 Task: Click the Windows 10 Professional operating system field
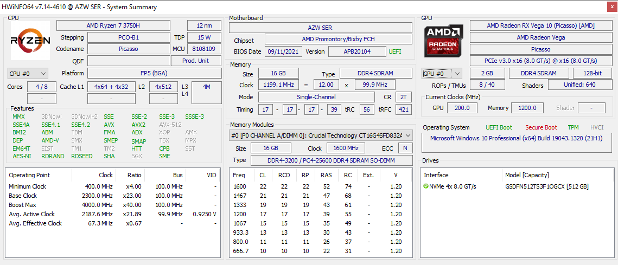(x=517, y=138)
